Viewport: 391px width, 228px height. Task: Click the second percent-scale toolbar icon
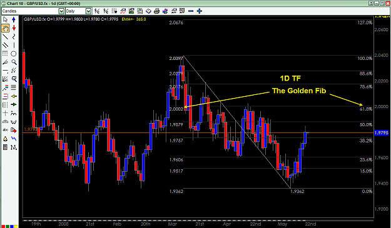pos(106,11)
